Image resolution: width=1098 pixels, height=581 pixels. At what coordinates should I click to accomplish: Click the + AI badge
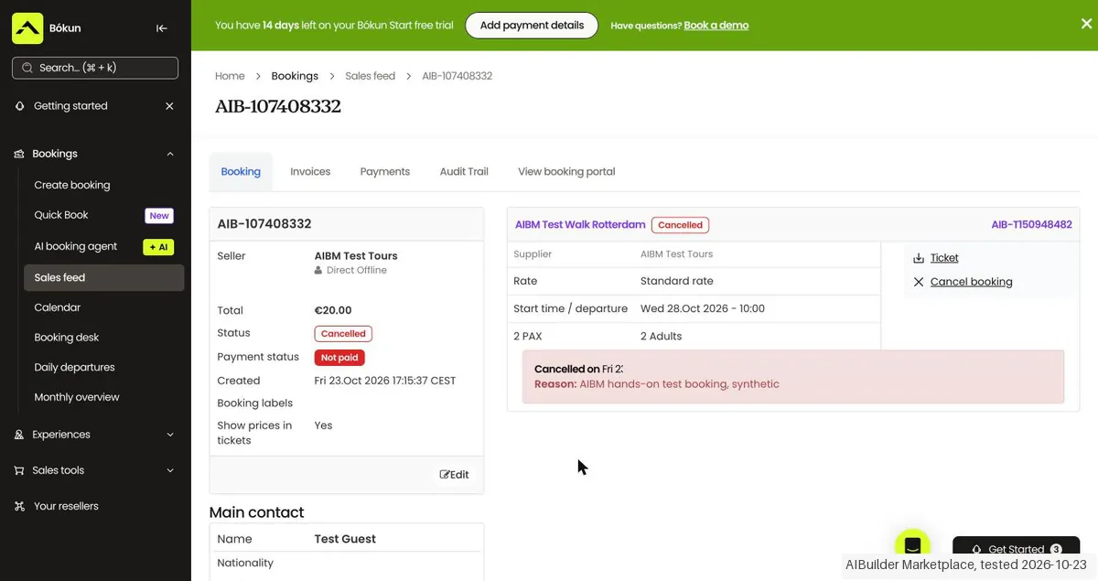pos(158,247)
